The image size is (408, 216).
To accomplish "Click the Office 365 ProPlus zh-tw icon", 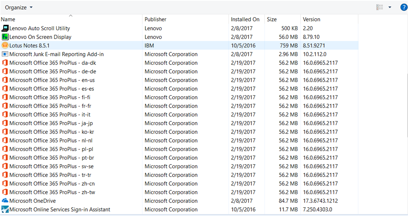I will point(5,192).
